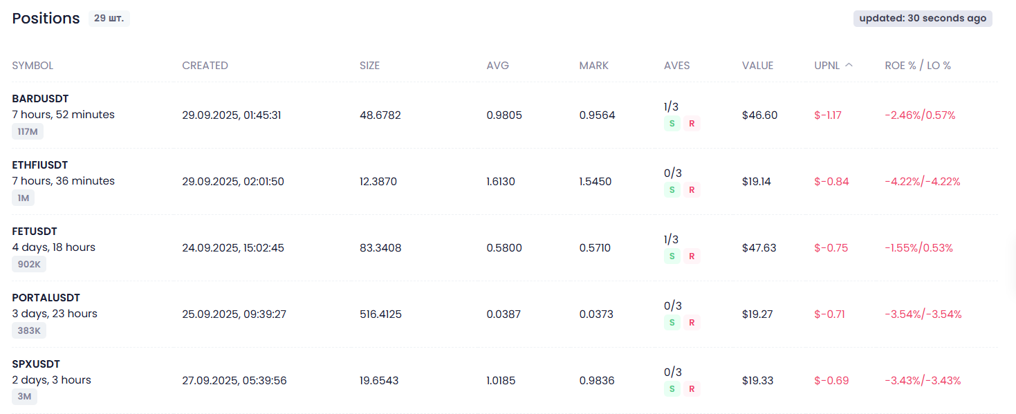Click the red R badge for BARDUSDT
This screenshot has width=1016, height=414.
[692, 124]
